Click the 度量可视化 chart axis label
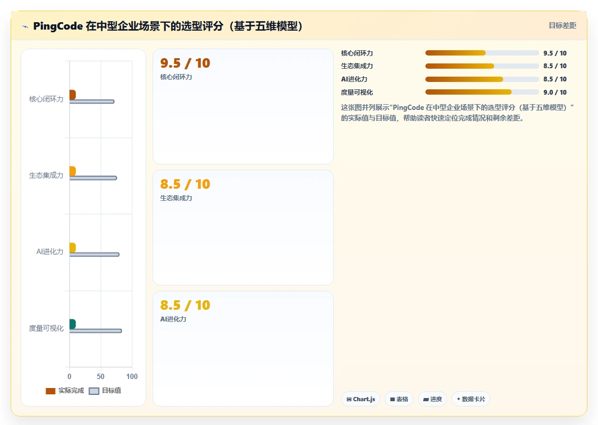The height and width of the screenshot is (425, 598). click(46, 328)
